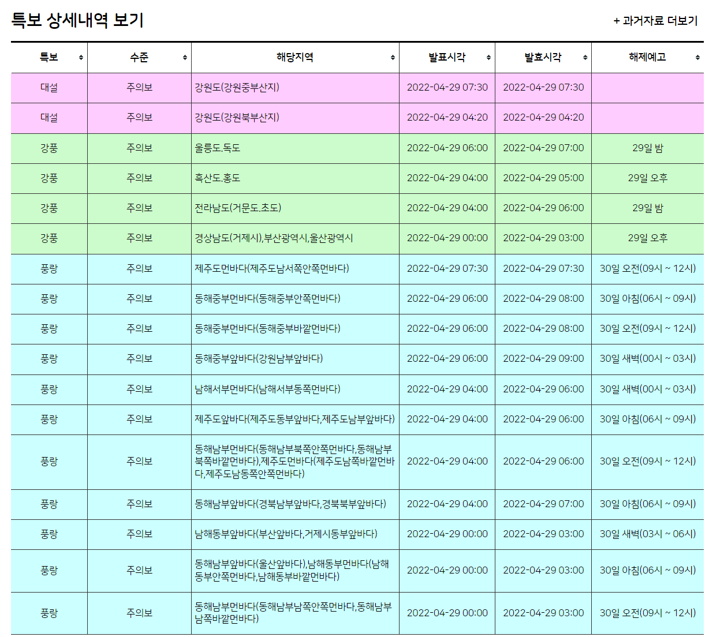Select the 제주도앞바다 region cell
The height and width of the screenshot is (637, 709).
[x=295, y=419]
